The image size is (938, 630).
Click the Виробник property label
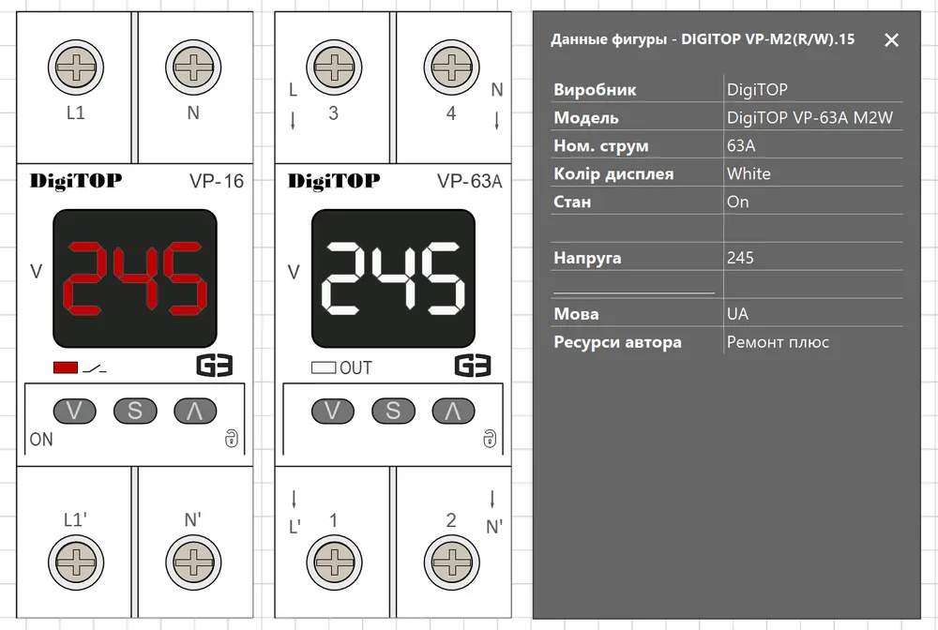pos(595,90)
